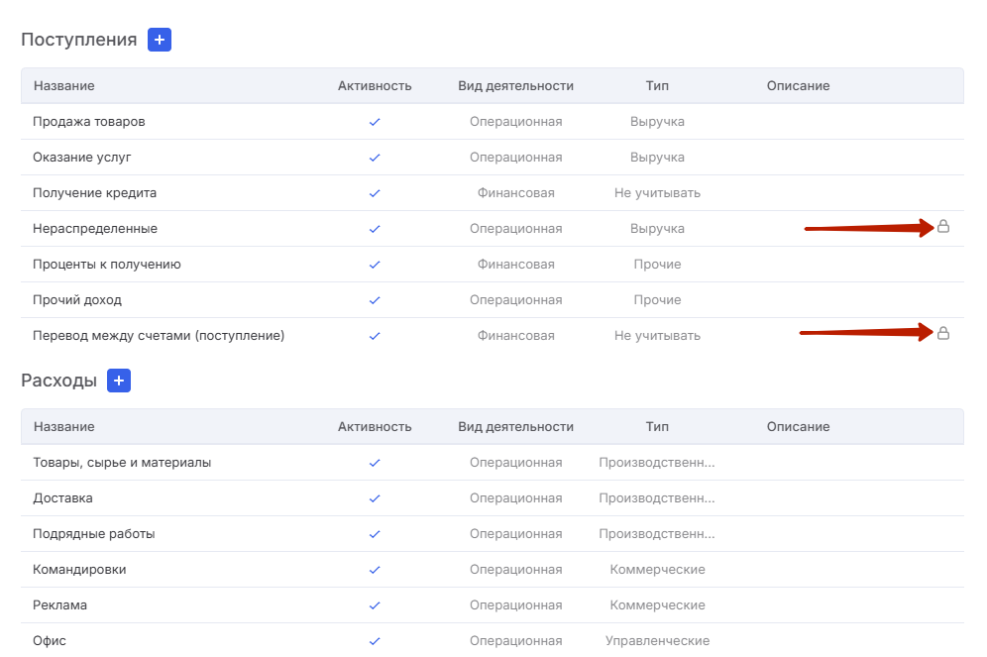This screenshot has width=987, height=657.
Task: Open Товары, сырье и материалы row
Action: click(493, 463)
